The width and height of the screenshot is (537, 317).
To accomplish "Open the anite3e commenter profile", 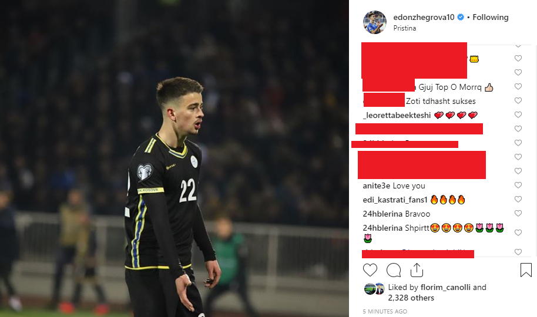I will coord(377,186).
